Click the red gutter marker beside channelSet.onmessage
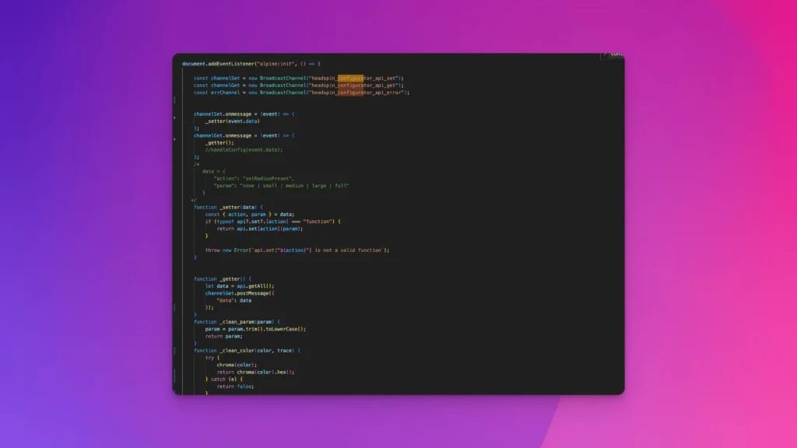 (x=174, y=117)
